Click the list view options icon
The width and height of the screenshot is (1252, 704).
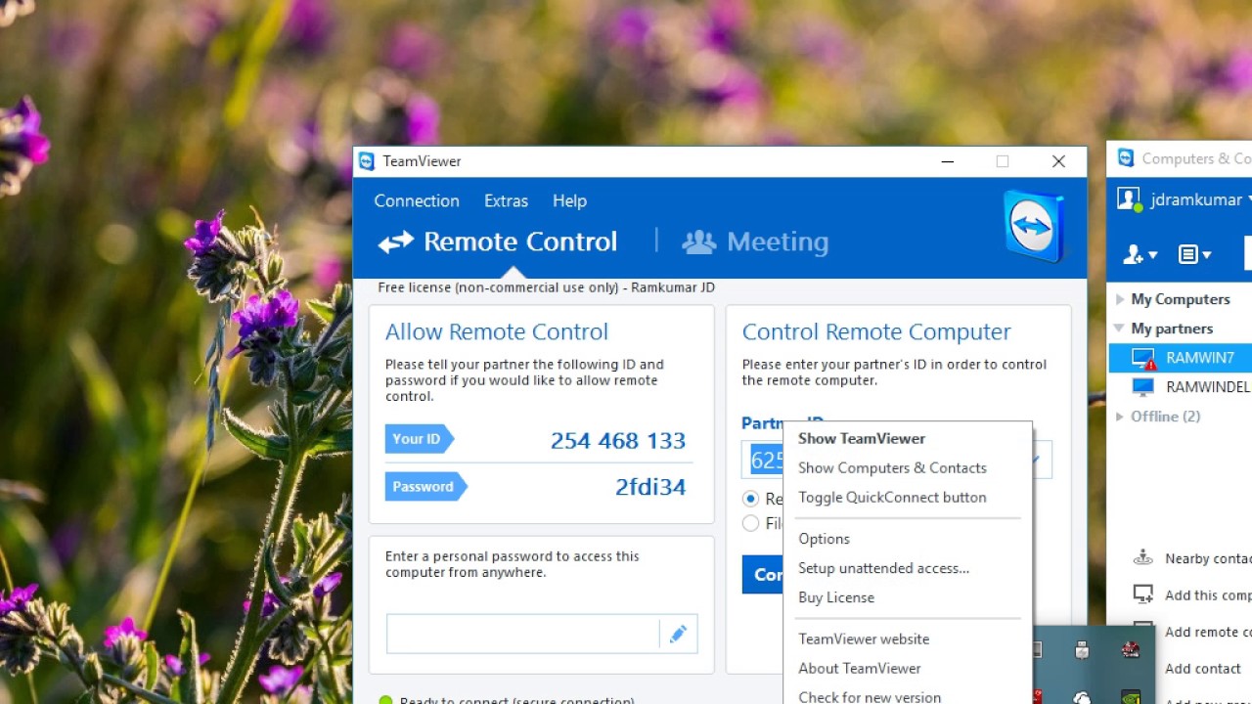pos(1194,255)
